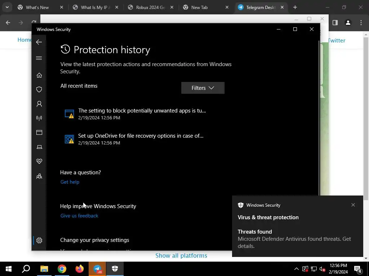Click the muted volume tray icon

322,269
